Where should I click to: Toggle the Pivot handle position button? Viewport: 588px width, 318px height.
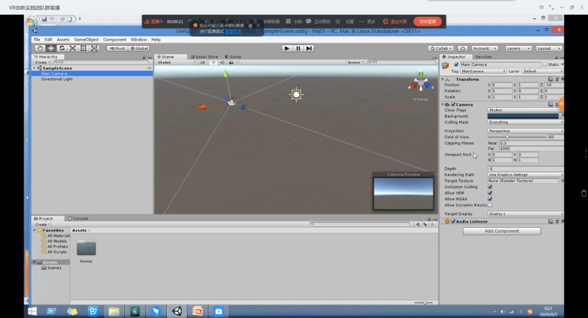(x=117, y=48)
